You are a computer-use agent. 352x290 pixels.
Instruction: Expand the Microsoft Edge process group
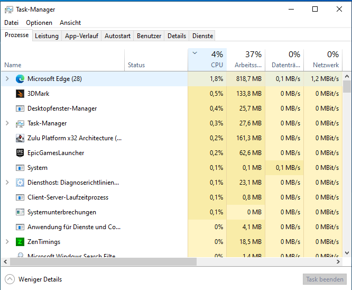[7, 79]
